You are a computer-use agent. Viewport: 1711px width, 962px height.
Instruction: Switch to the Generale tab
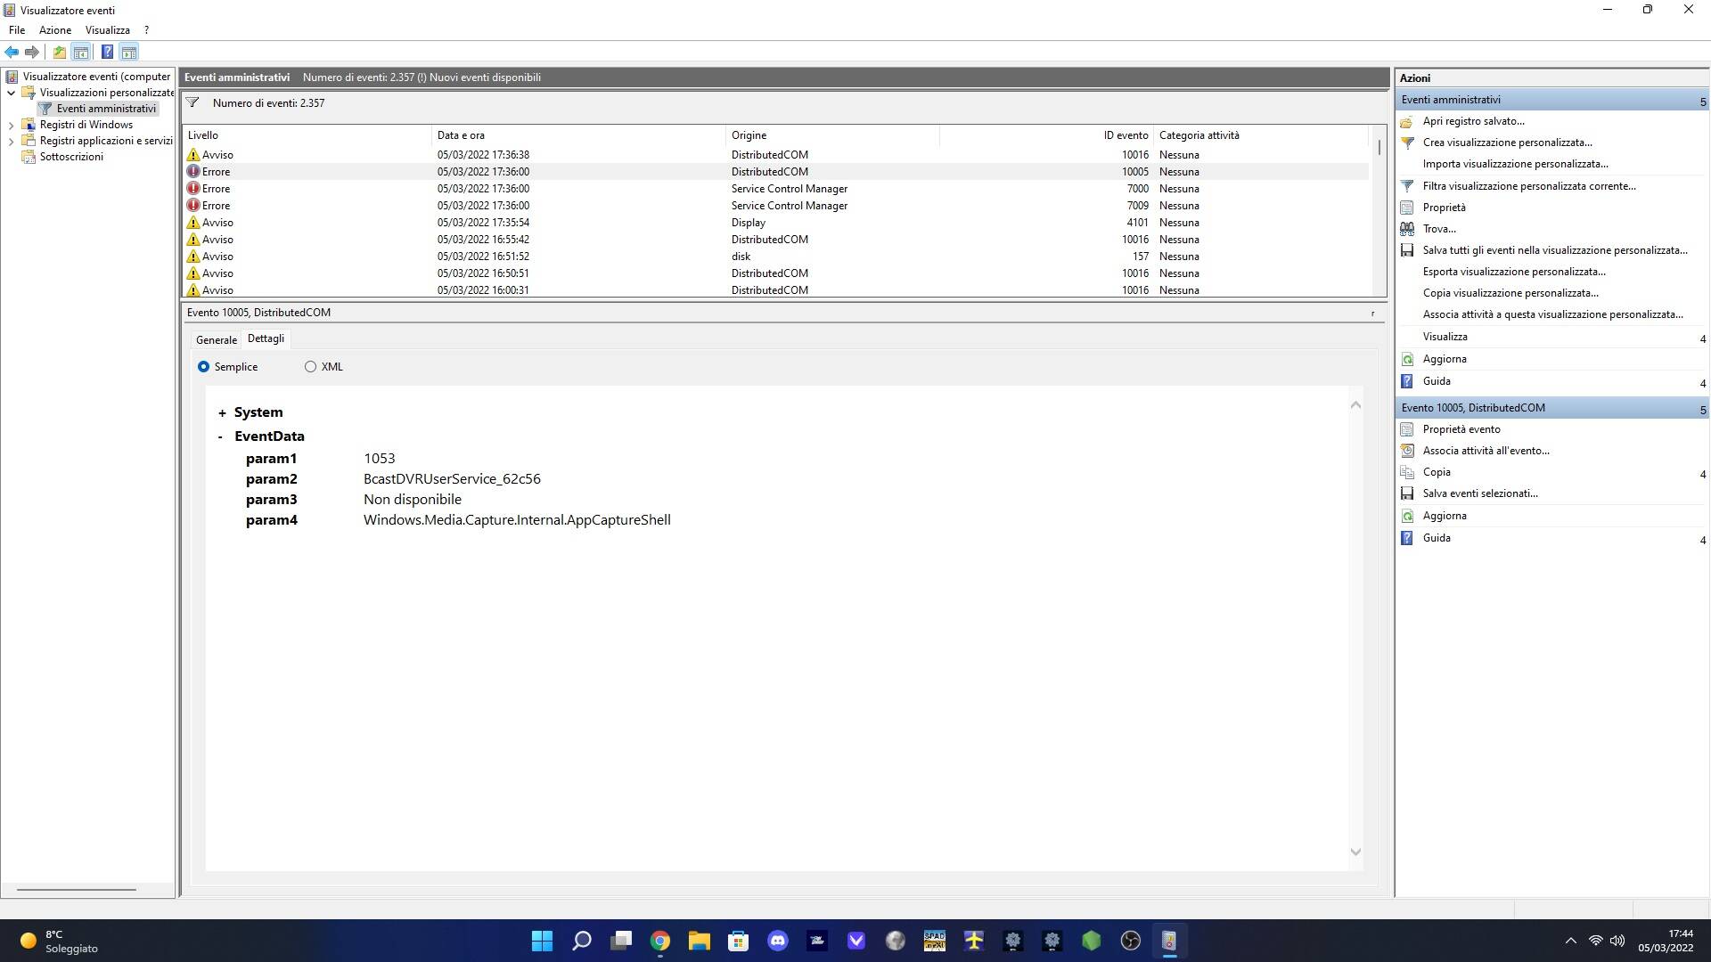point(217,340)
